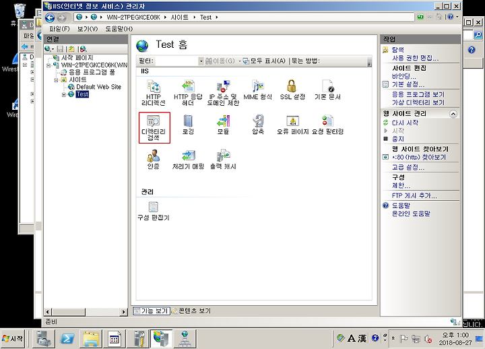
Task: Open the 요청 필터링 feature icon
Action: pos(327,125)
